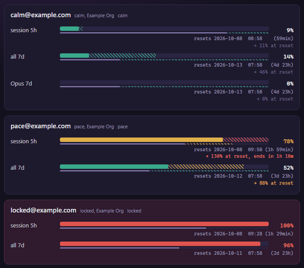Select the pace@example.com account heading
The image size is (304, 268).
click(x=41, y=126)
